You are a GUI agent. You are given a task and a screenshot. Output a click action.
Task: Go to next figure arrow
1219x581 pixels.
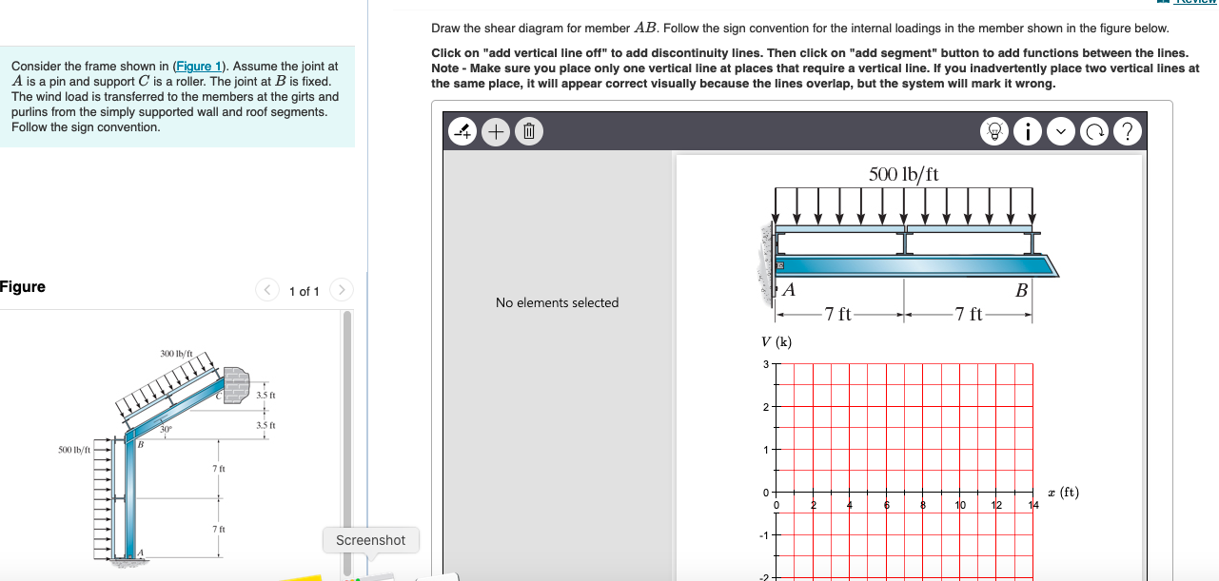(x=342, y=290)
